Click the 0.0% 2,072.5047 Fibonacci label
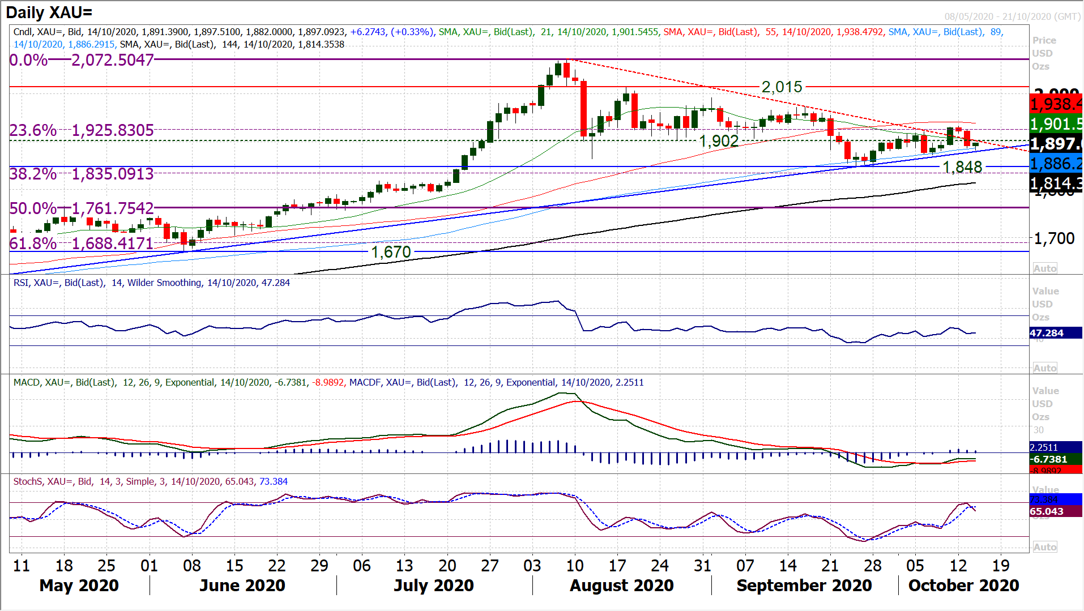 point(82,60)
